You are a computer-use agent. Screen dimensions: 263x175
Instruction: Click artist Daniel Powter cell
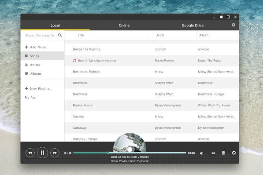pyautogui.click(x=164, y=60)
